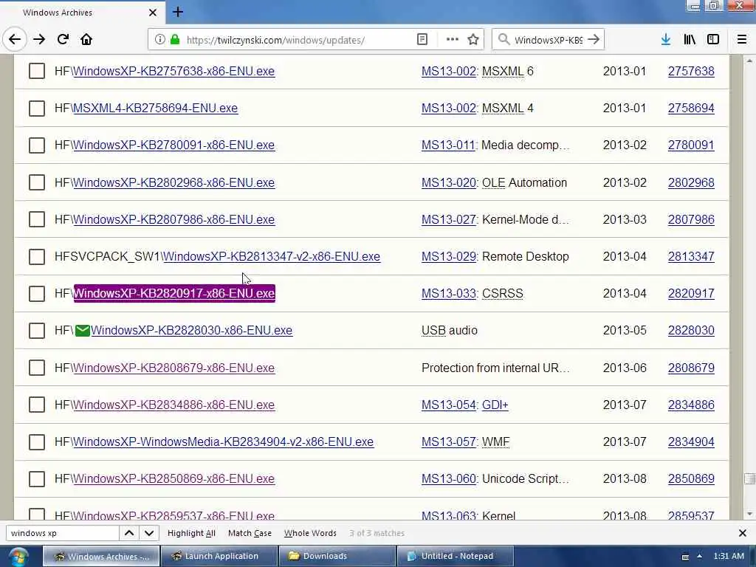Open WindowsXP-WindowsMedia-KB2834904-v2-x86-ENU.exe link

[x=223, y=442]
